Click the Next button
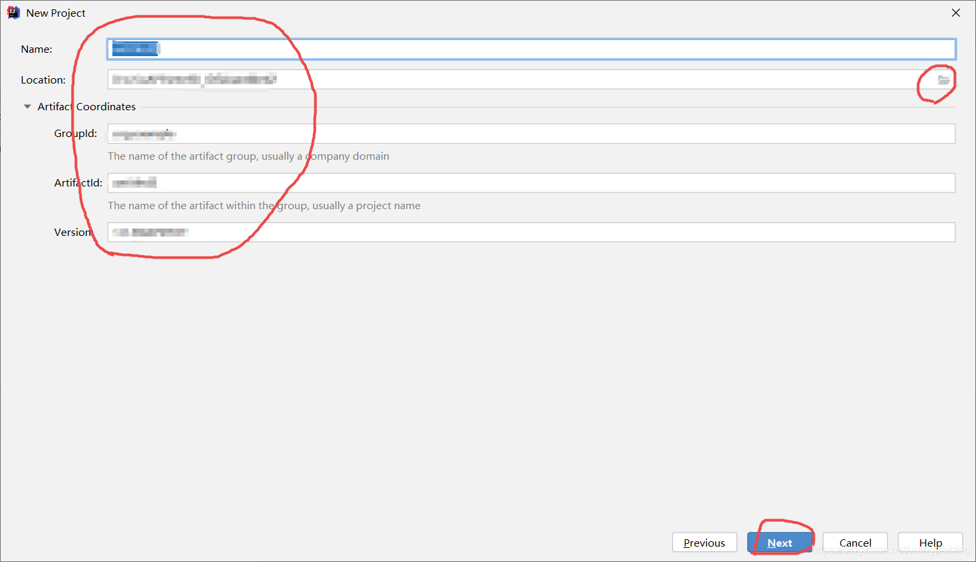Image resolution: width=976 pixels, height=562 pixels. click(780, 543)
